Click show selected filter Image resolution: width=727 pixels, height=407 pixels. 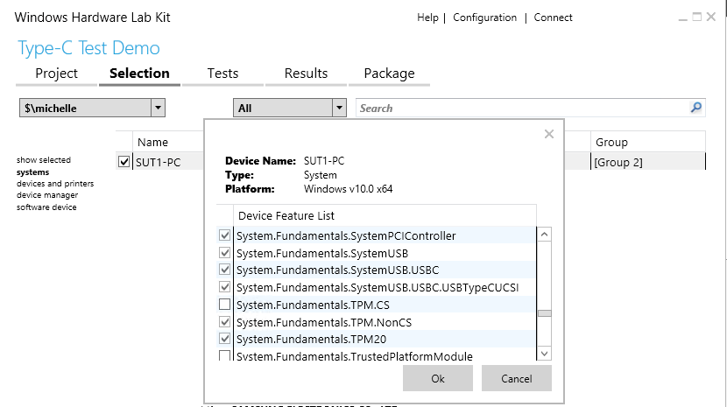click(44, 160)
